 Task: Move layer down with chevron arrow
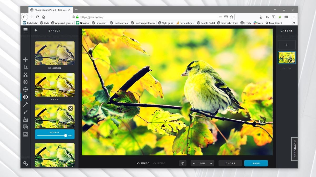point(290,69)
